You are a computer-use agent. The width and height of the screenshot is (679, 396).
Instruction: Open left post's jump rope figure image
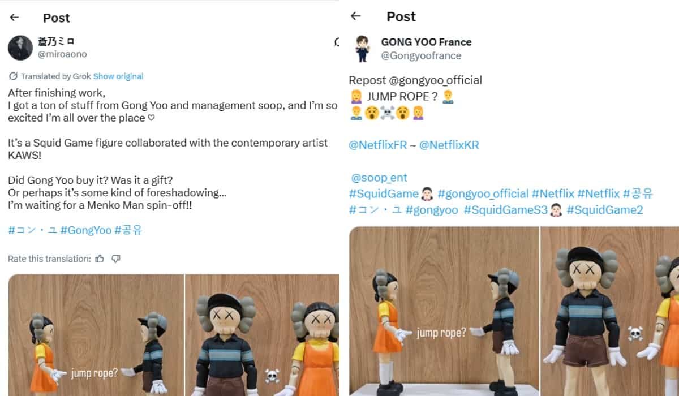point(96,335)
